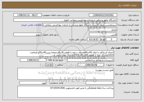Screen dimensions: 144x102
Task: Select the شهر محل تحویل field جهرم
Action: (x=27, y=35)
